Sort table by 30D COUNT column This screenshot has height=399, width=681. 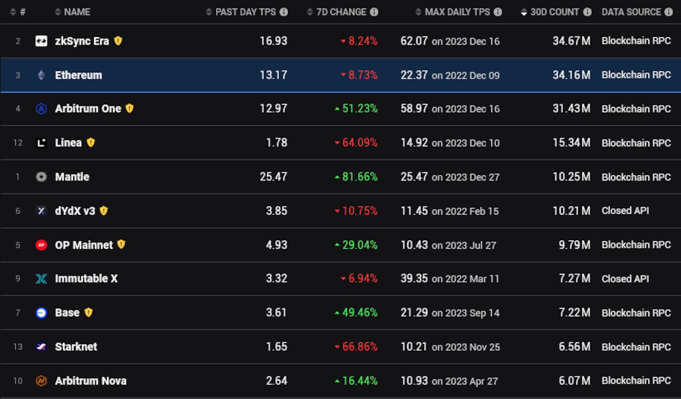point(550,12)
